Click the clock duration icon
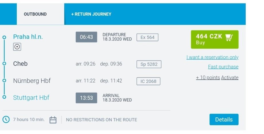Image resolution: width=264 pixels, height=134 pixels. click(6, 119)
